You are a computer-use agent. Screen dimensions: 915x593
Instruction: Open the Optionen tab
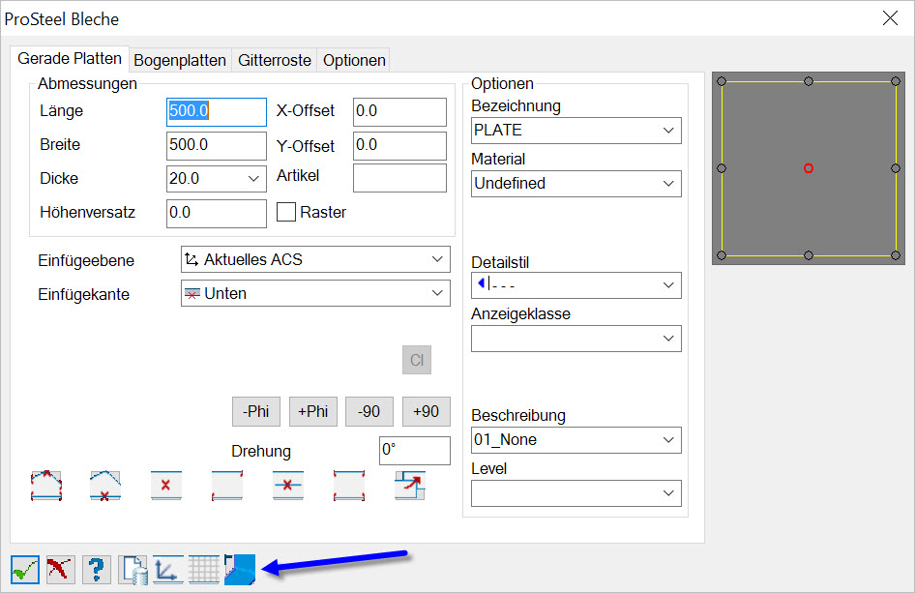tap(354, 60)
